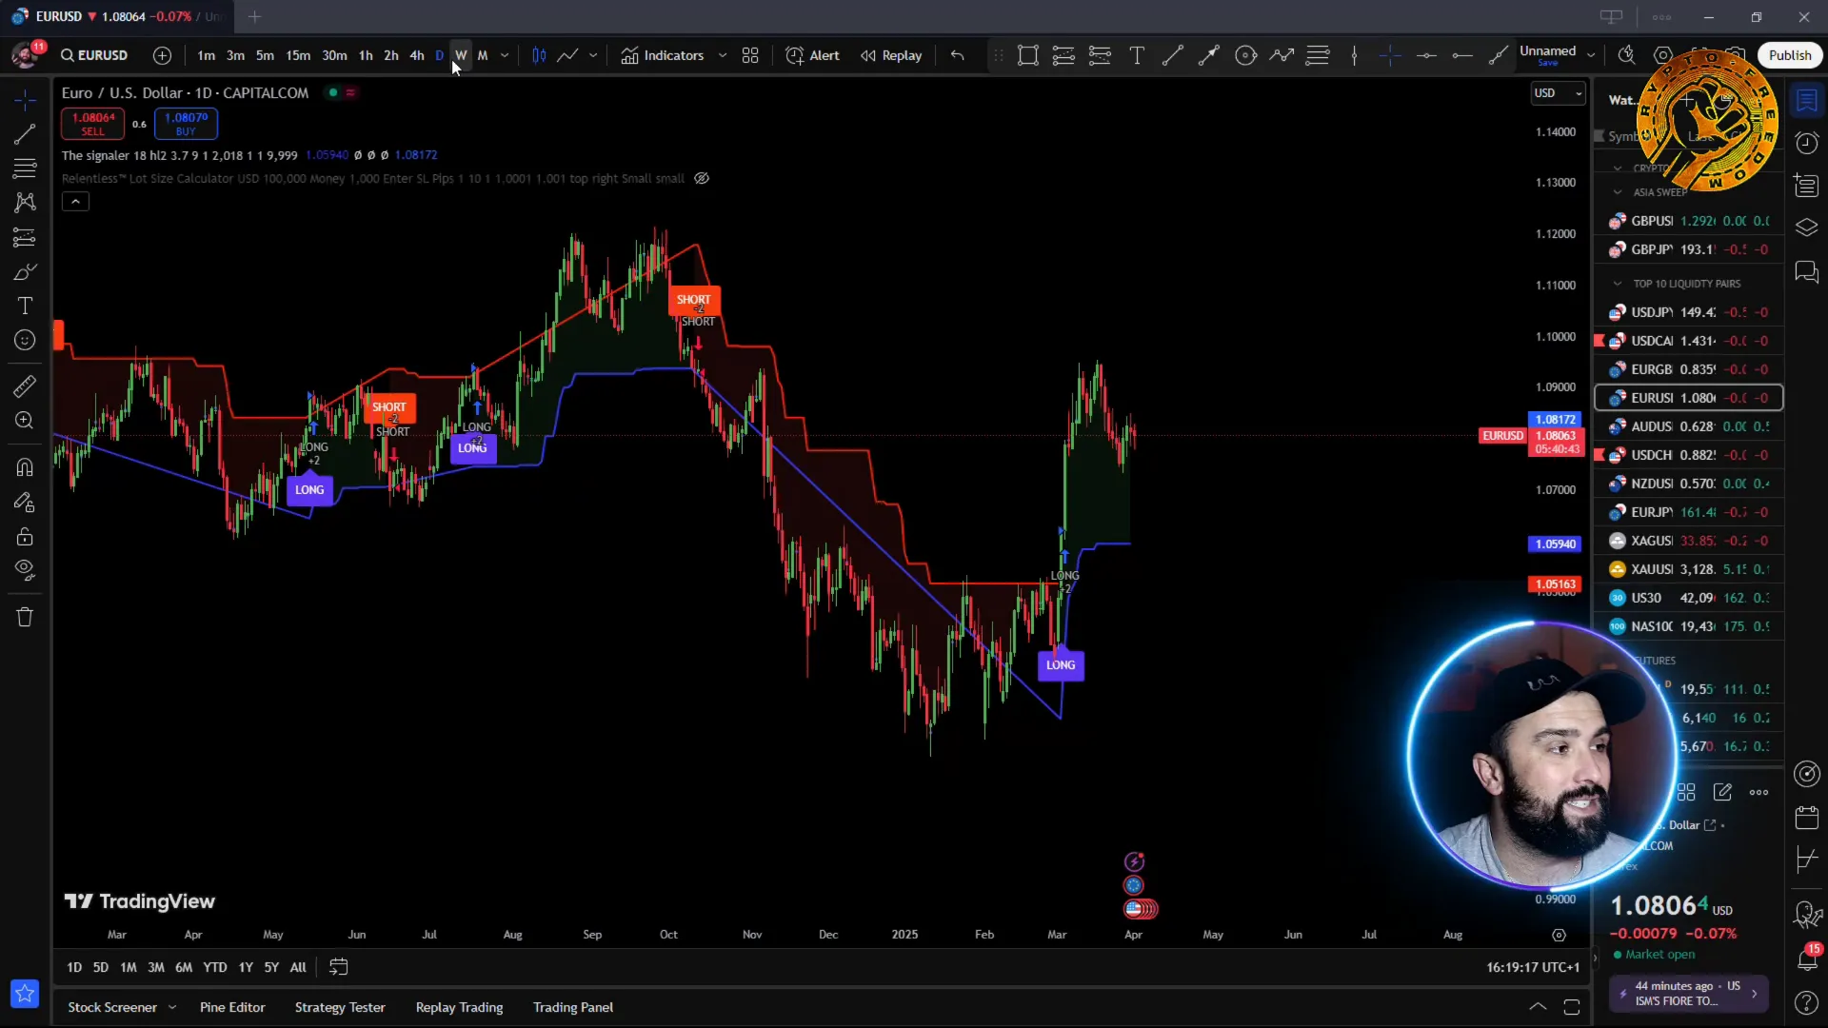
Task: Open the Strategy Tester tab
Action: click(340, 1007)
